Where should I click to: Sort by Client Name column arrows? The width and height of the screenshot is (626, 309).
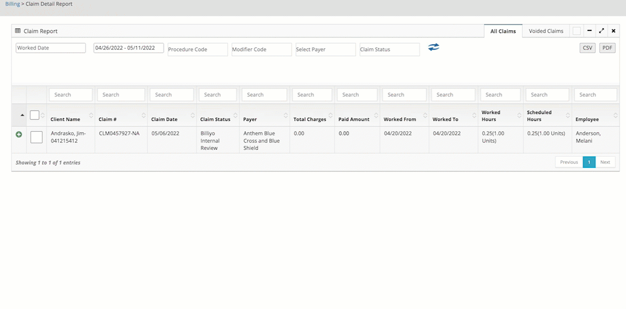(x=91, y=116)
